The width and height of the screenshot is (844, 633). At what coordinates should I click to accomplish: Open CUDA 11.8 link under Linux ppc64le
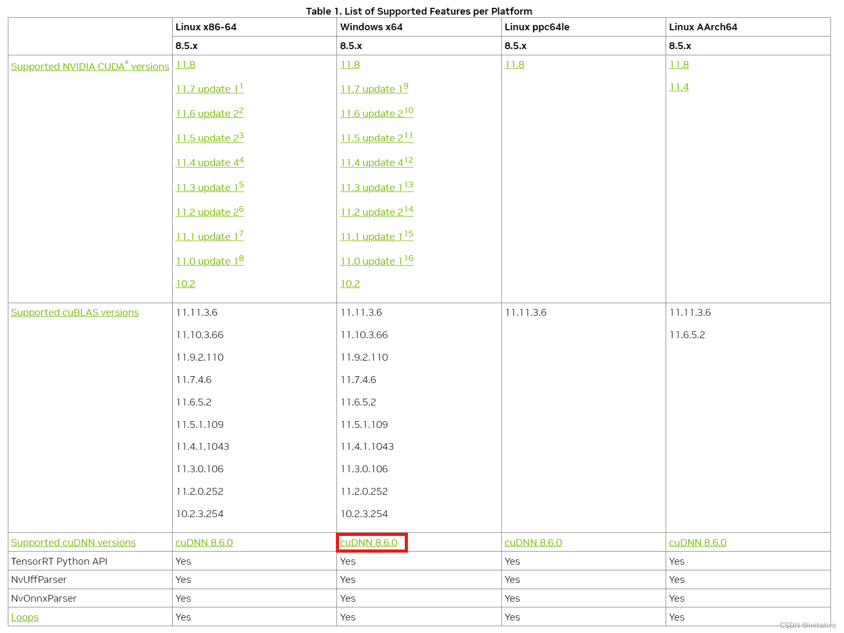[x=514, y=64]
